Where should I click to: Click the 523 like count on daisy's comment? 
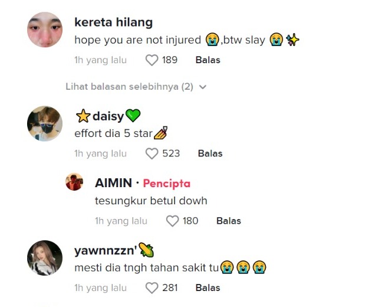point(171,153)
